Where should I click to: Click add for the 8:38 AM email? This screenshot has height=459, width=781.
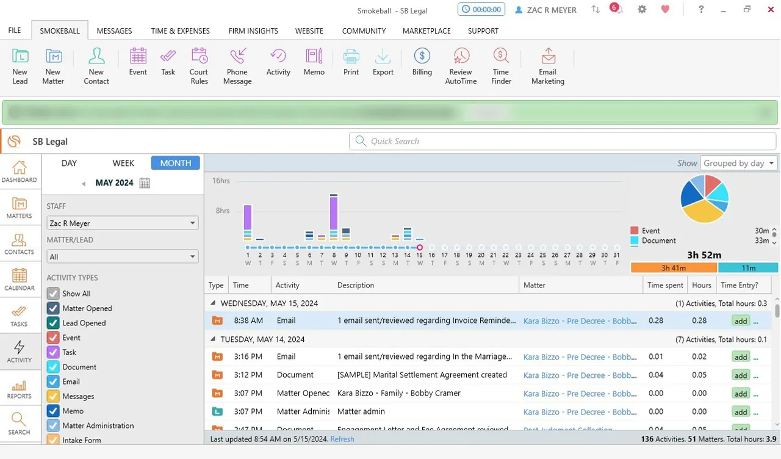(x=740, y=321)
